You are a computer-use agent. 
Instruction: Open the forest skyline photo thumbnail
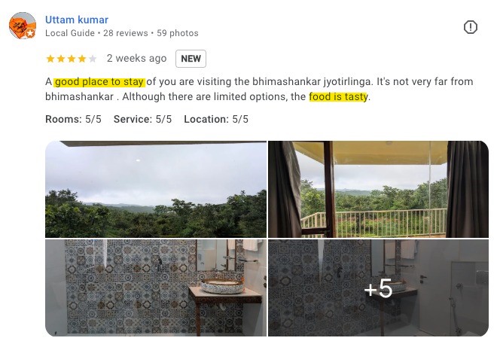[156, 189]
